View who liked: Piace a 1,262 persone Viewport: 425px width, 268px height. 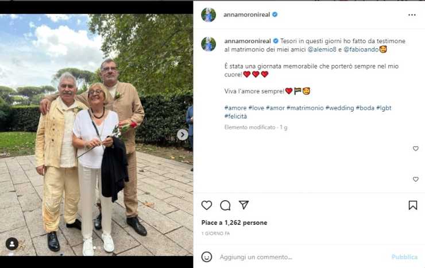[x=234, y=223]
